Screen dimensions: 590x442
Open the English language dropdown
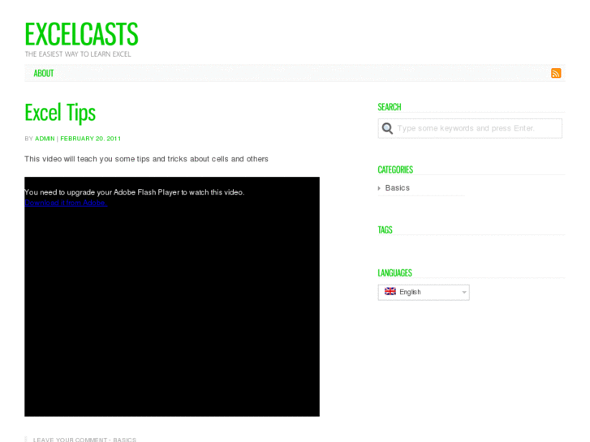(424, 292)
